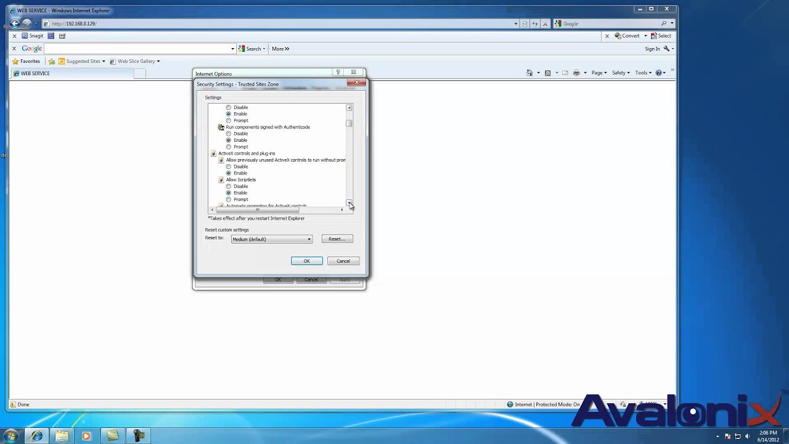
Task: Open the Google toolbar wrench settings
Action: (666, 49)
